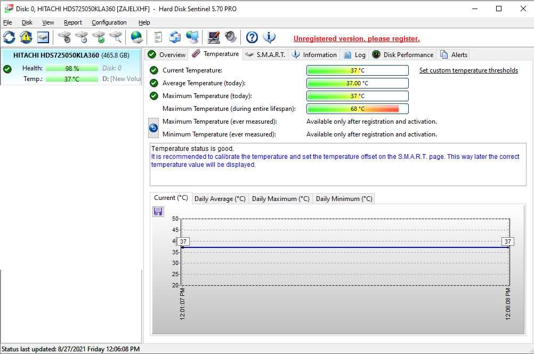Open the Report menu
This screenshot has width=534, height=354.
(x=73, y=22)
